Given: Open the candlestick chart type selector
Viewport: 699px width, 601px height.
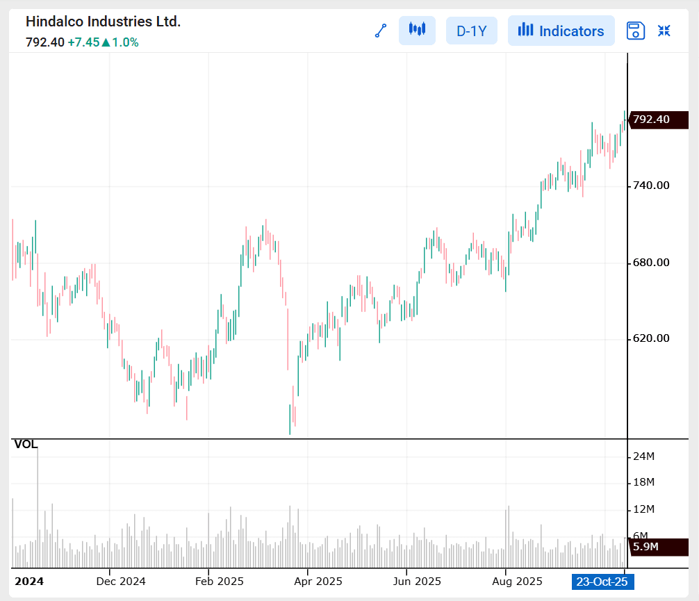Looking at the screenshot, I should click(417, 31).
